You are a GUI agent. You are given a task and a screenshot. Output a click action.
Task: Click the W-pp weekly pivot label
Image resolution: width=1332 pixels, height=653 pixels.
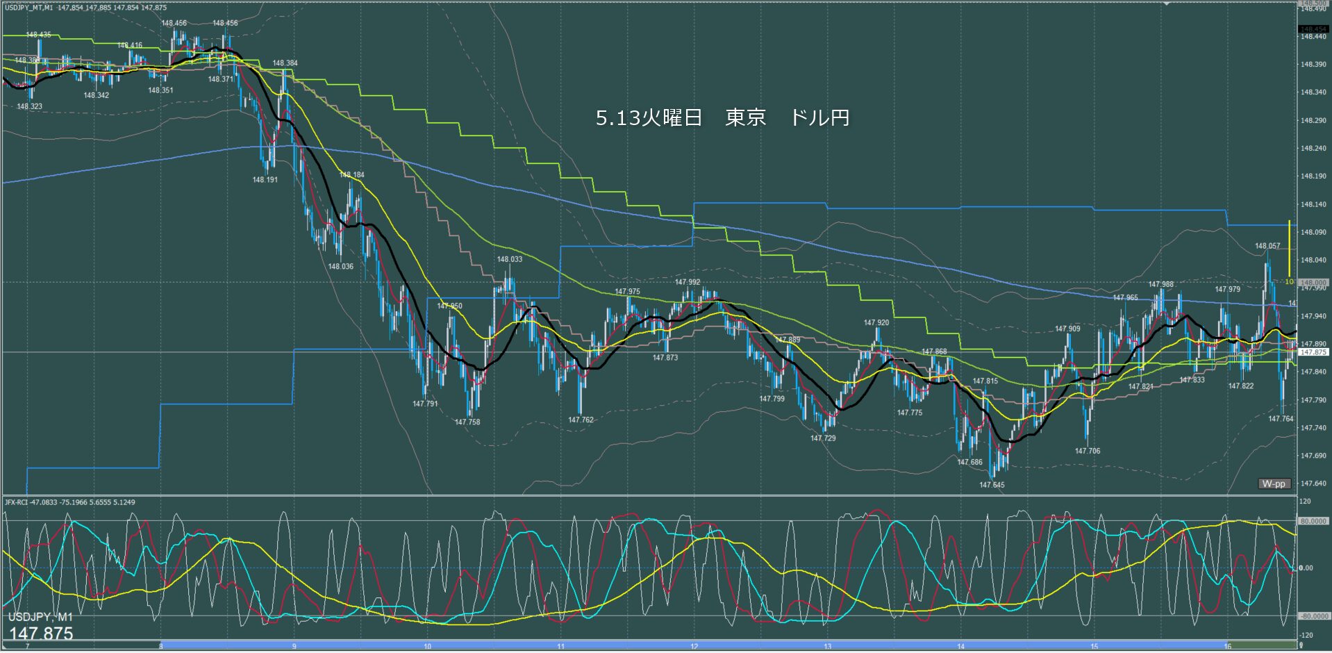click(x=1274, y=483)
